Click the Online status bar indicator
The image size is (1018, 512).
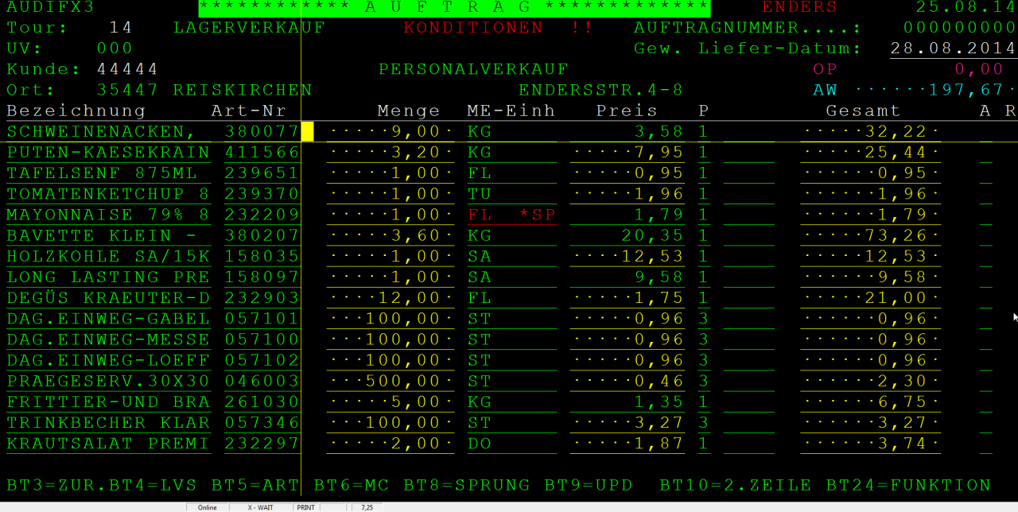[207, 507]
